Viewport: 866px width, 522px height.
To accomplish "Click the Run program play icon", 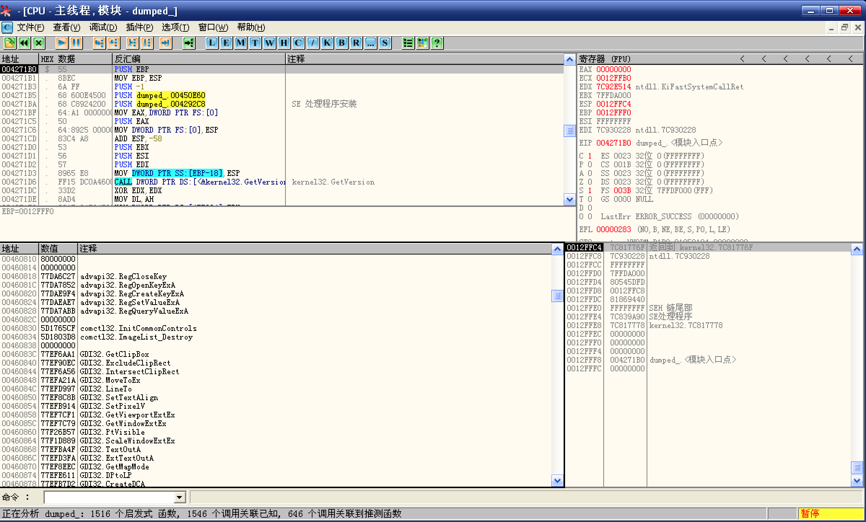I will 62,43.
